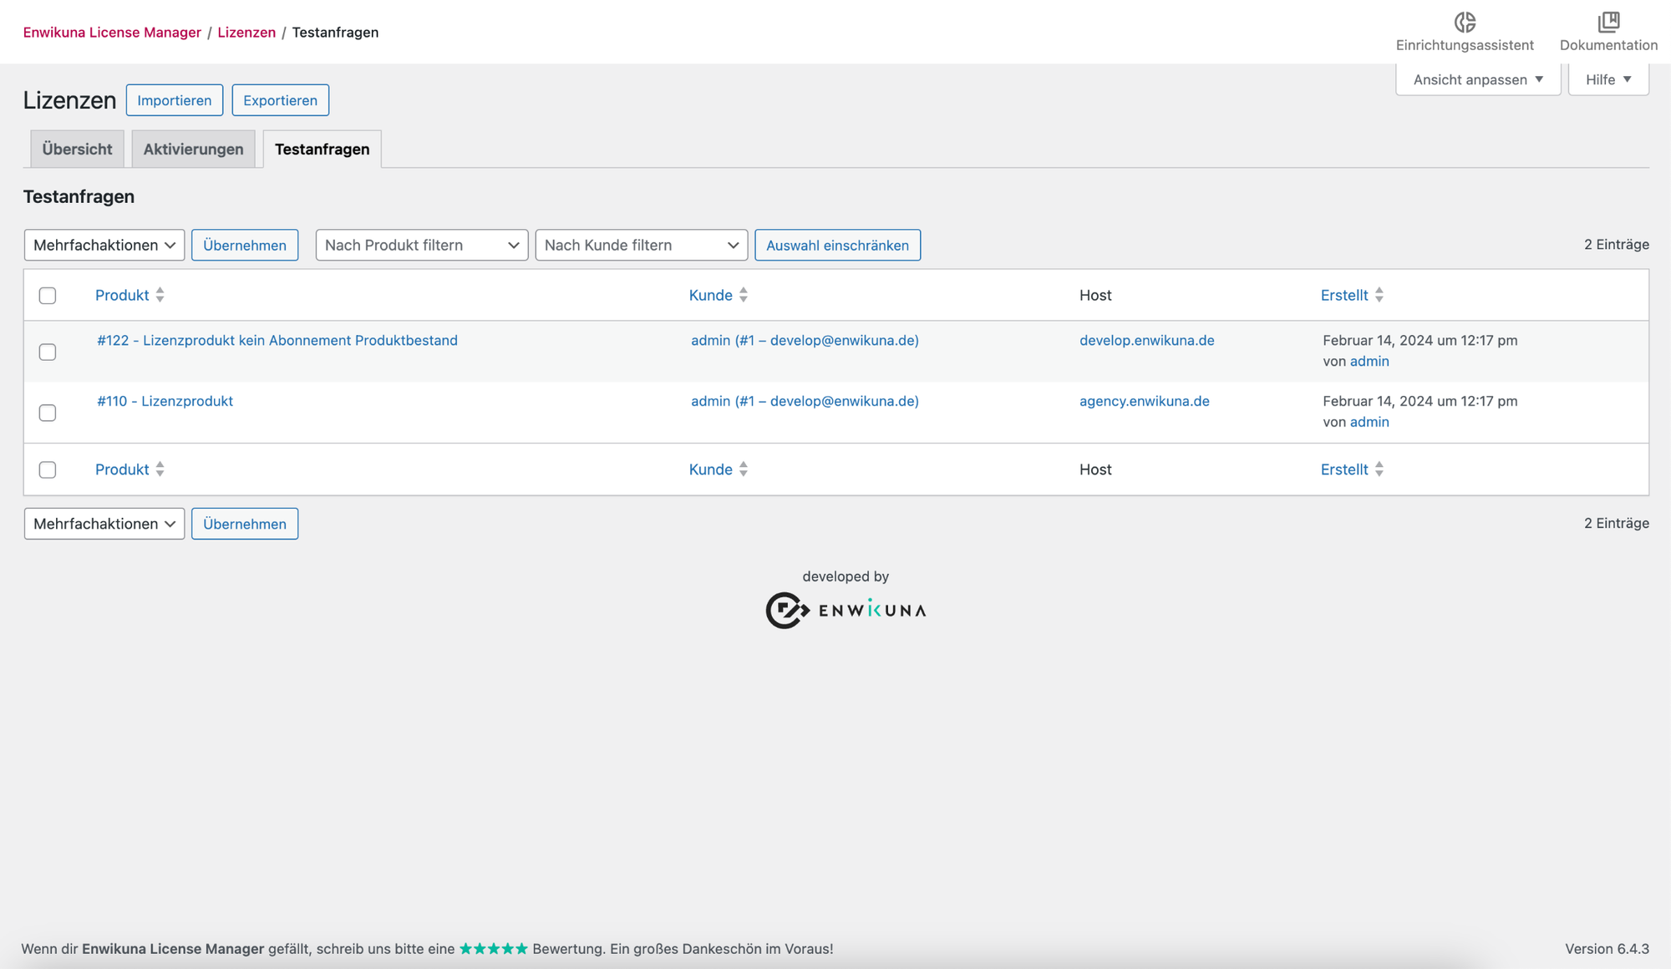Open the top Mehrfachaktionen dropdown
The width and height of the screenshot is (1671, 969).
pos(104,245)
